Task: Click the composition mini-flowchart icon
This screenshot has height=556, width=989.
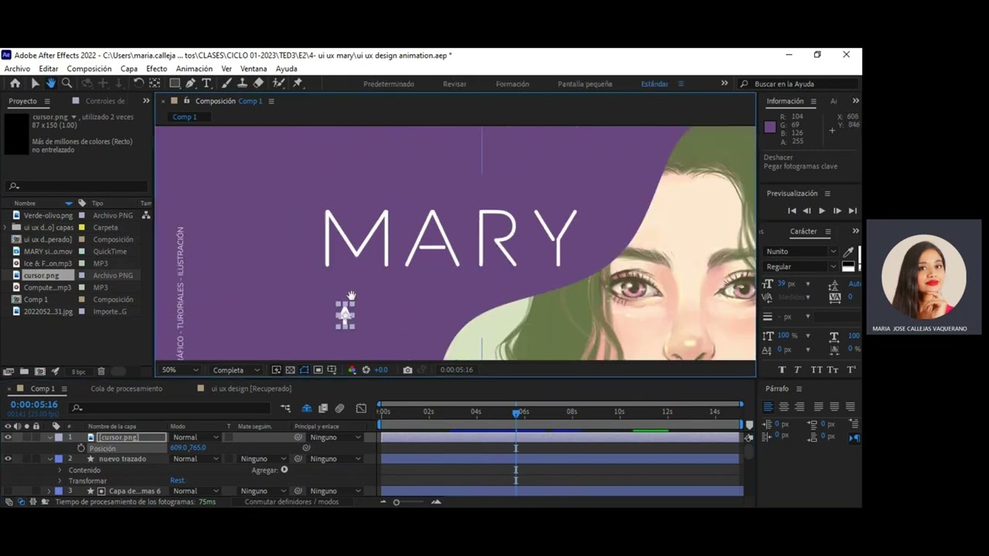Action: pos(286,409)
